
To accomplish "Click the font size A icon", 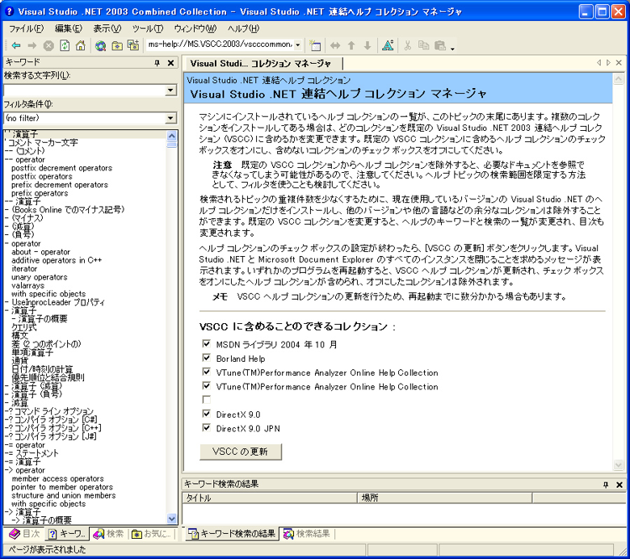I will click(x=388, y=45).
